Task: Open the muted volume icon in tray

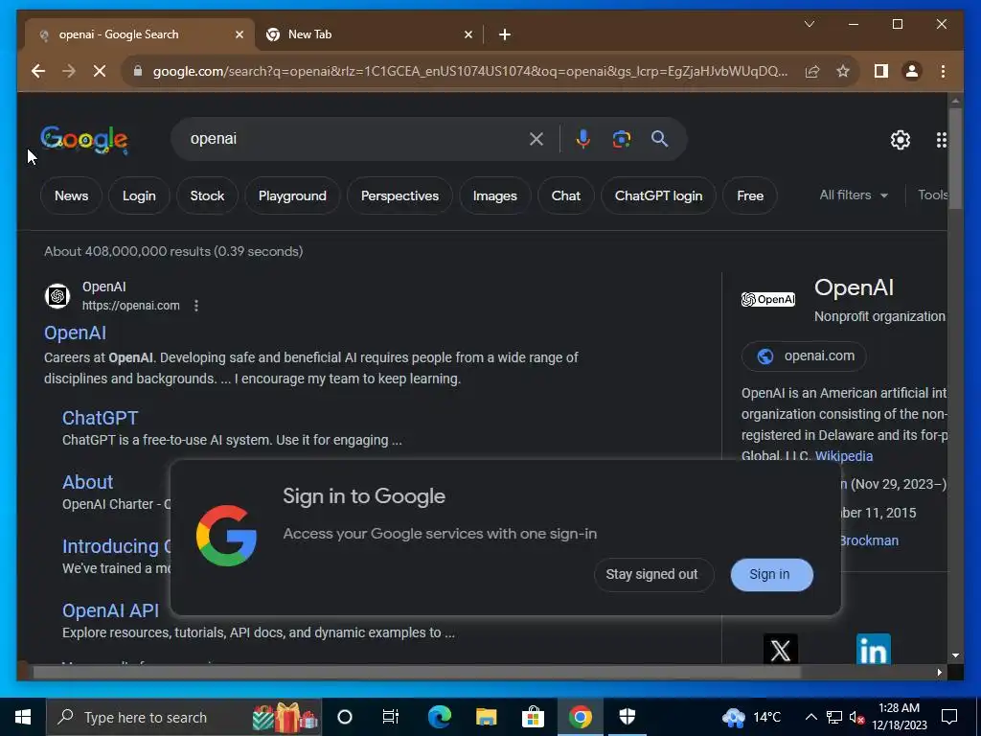Action: [x=856, y=717]
